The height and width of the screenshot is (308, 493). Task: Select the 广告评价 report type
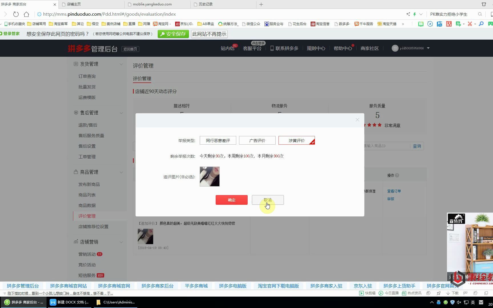pos(257,140)
